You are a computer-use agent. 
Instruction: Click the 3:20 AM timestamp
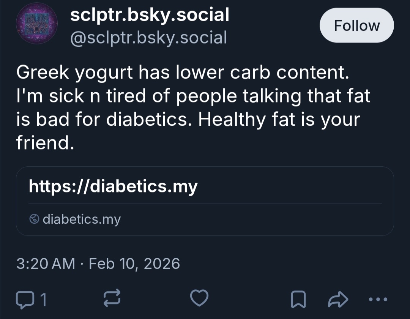[x=46, y=263]
